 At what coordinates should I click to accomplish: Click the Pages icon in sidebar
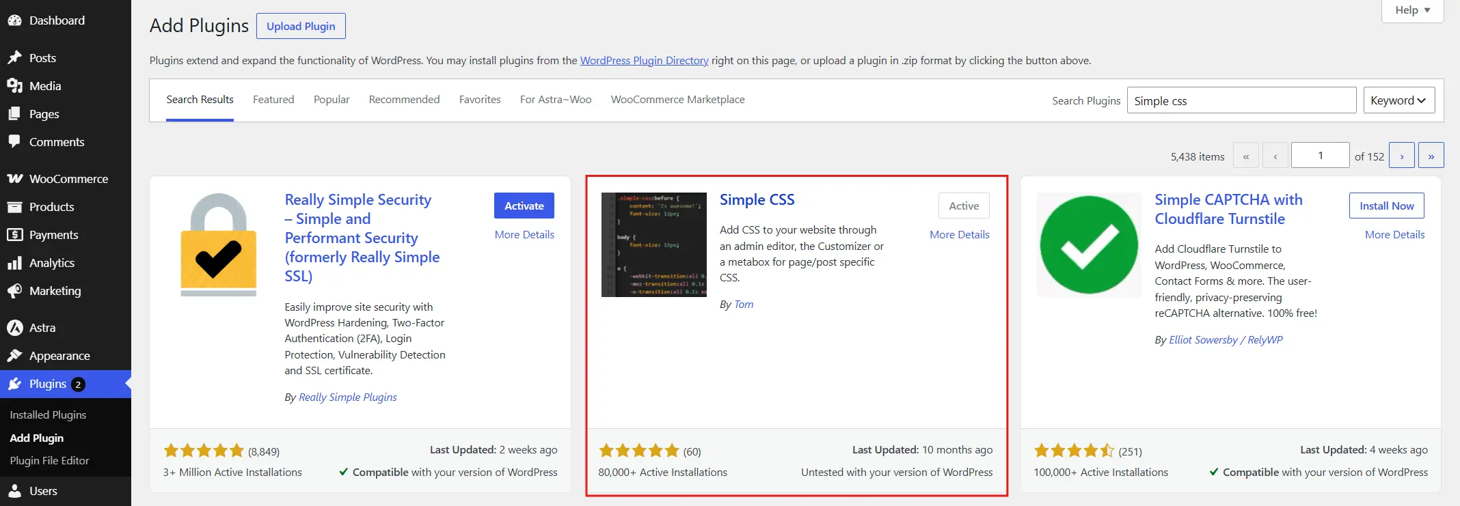coord(14,114)
